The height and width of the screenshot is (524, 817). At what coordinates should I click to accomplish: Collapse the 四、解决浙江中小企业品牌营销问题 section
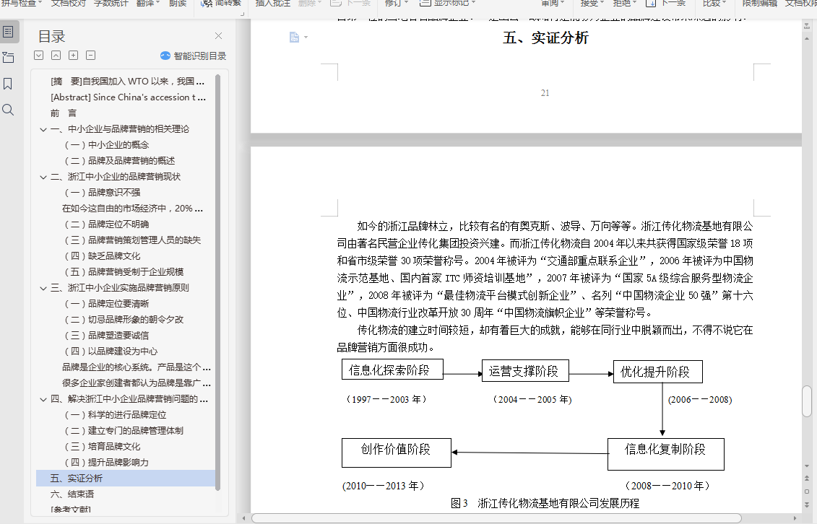click(x=43, y=400)
